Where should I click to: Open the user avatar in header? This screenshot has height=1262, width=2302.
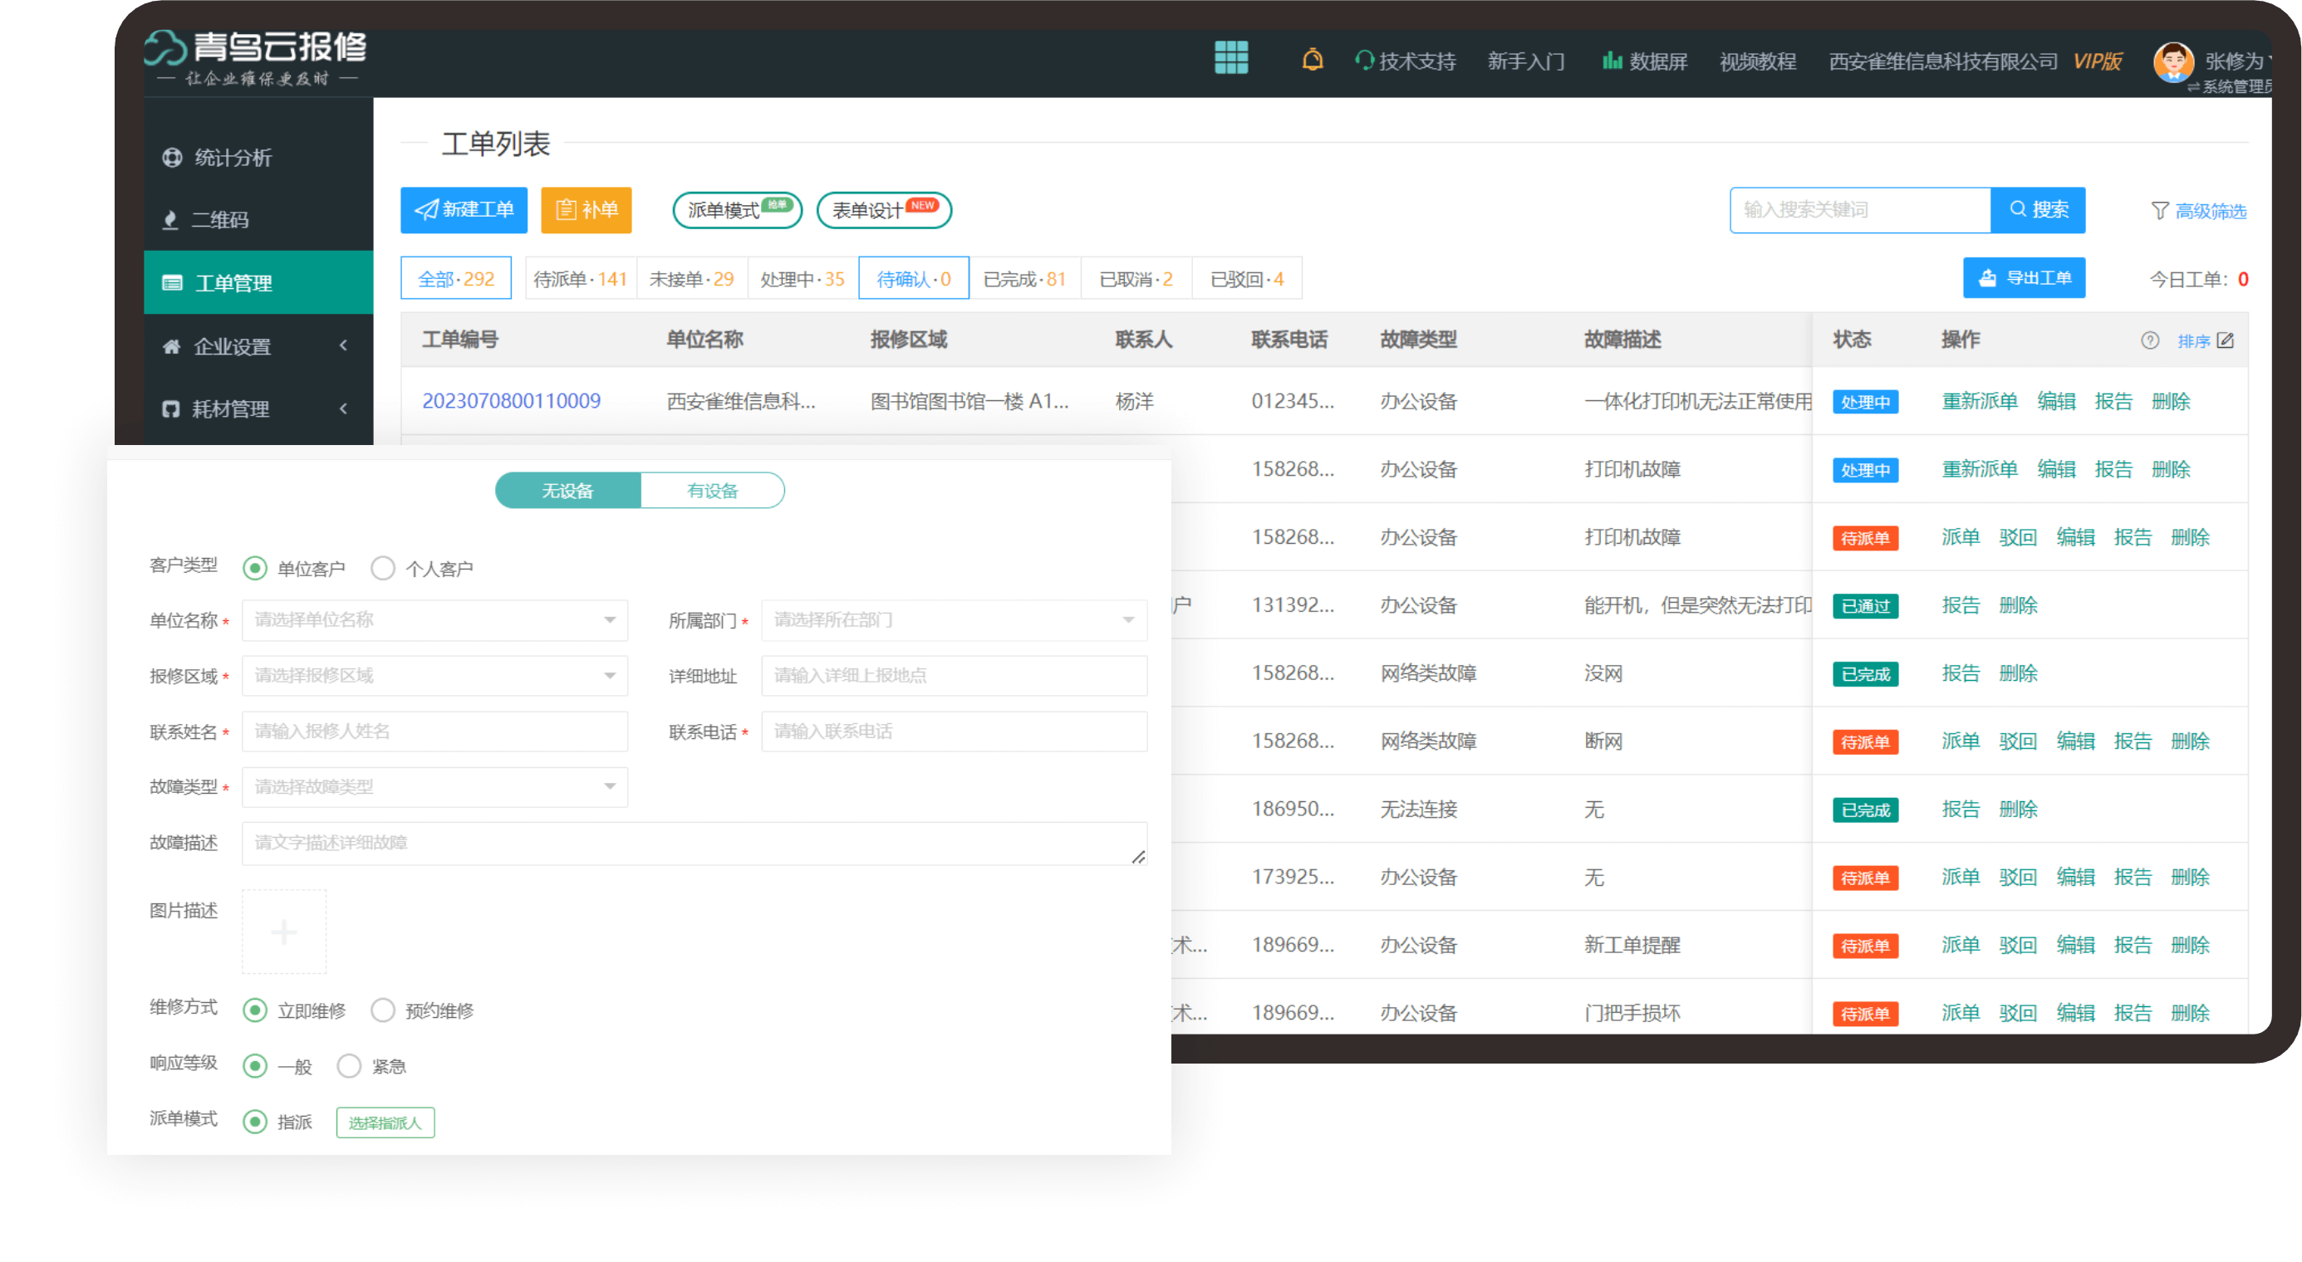2172,62
